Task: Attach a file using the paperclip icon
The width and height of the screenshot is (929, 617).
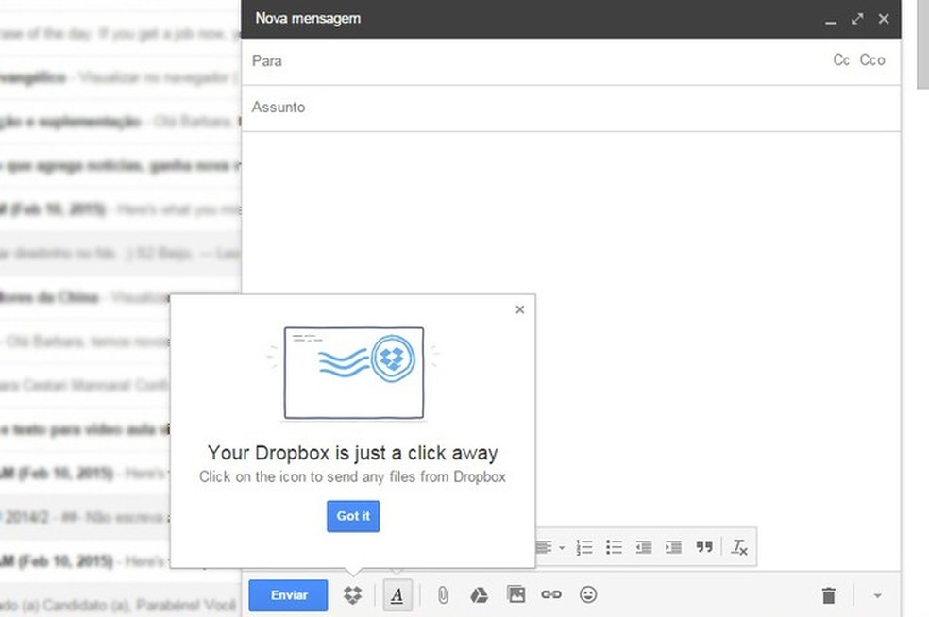Action: click(443, 594)
